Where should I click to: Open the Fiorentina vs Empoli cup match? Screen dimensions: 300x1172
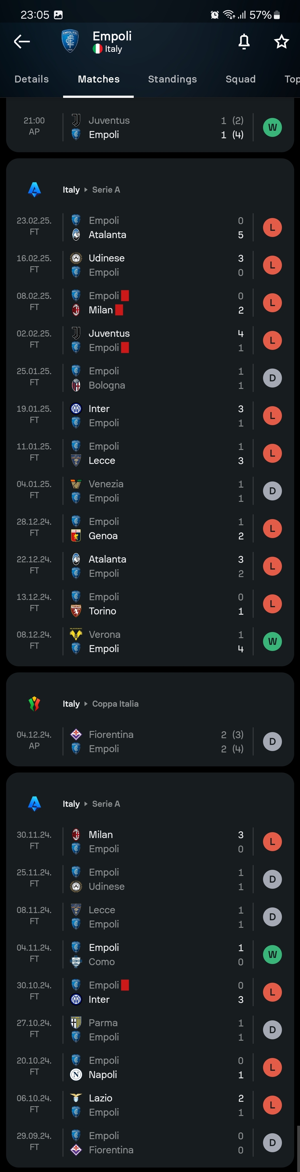click(x=150, y=742)
